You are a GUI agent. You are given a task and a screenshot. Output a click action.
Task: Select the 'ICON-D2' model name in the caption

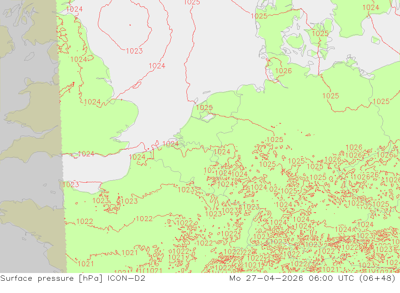click(126, 278)
